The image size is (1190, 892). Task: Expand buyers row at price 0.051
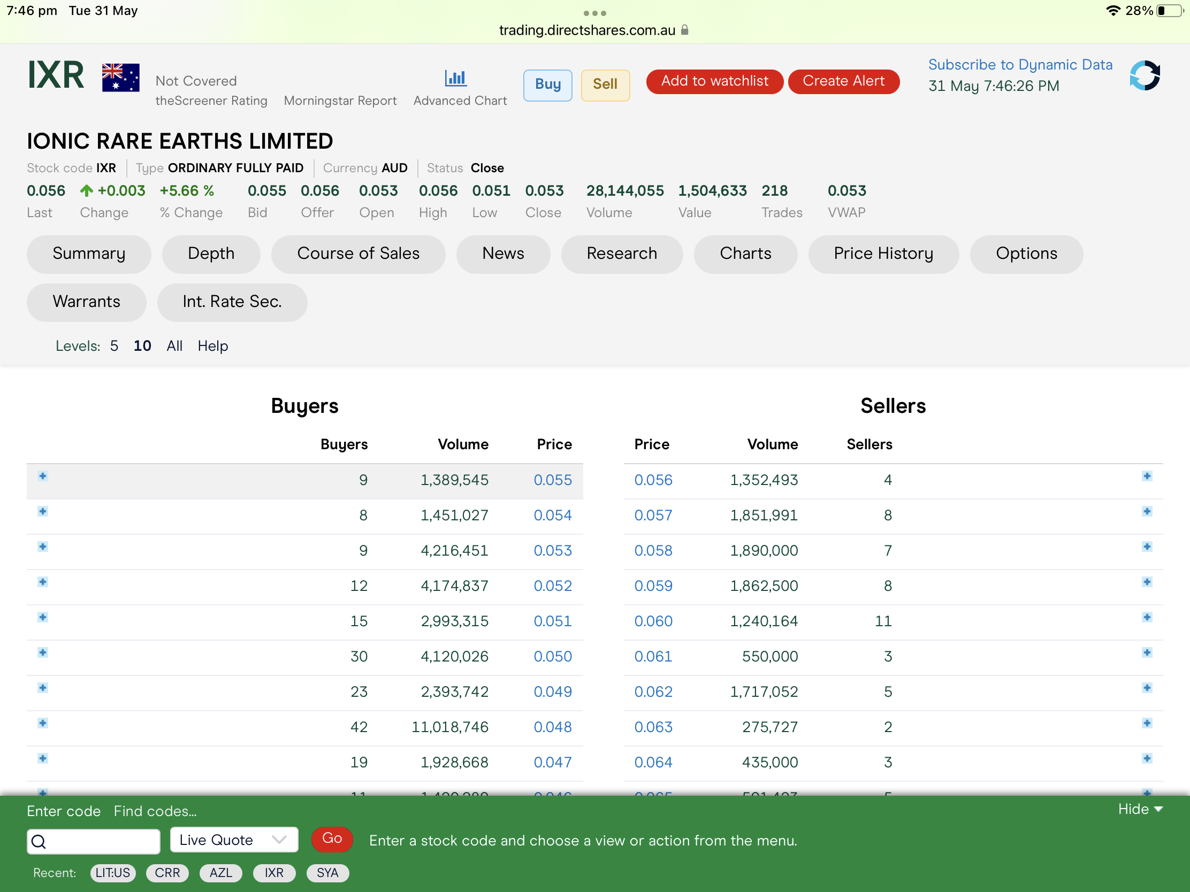coord(43,617)
